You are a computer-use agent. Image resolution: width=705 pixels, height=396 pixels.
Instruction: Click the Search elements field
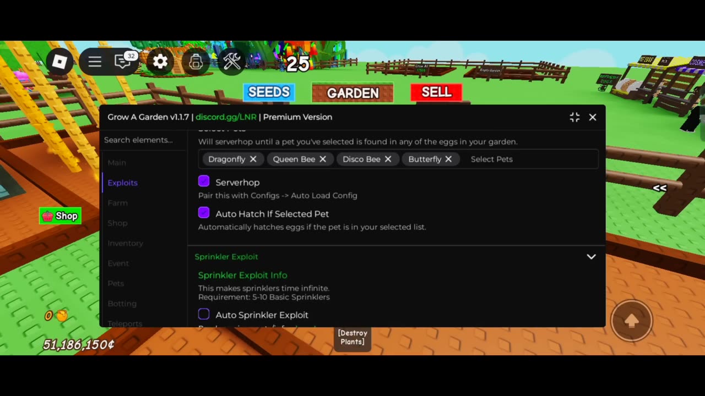[144, 140]
